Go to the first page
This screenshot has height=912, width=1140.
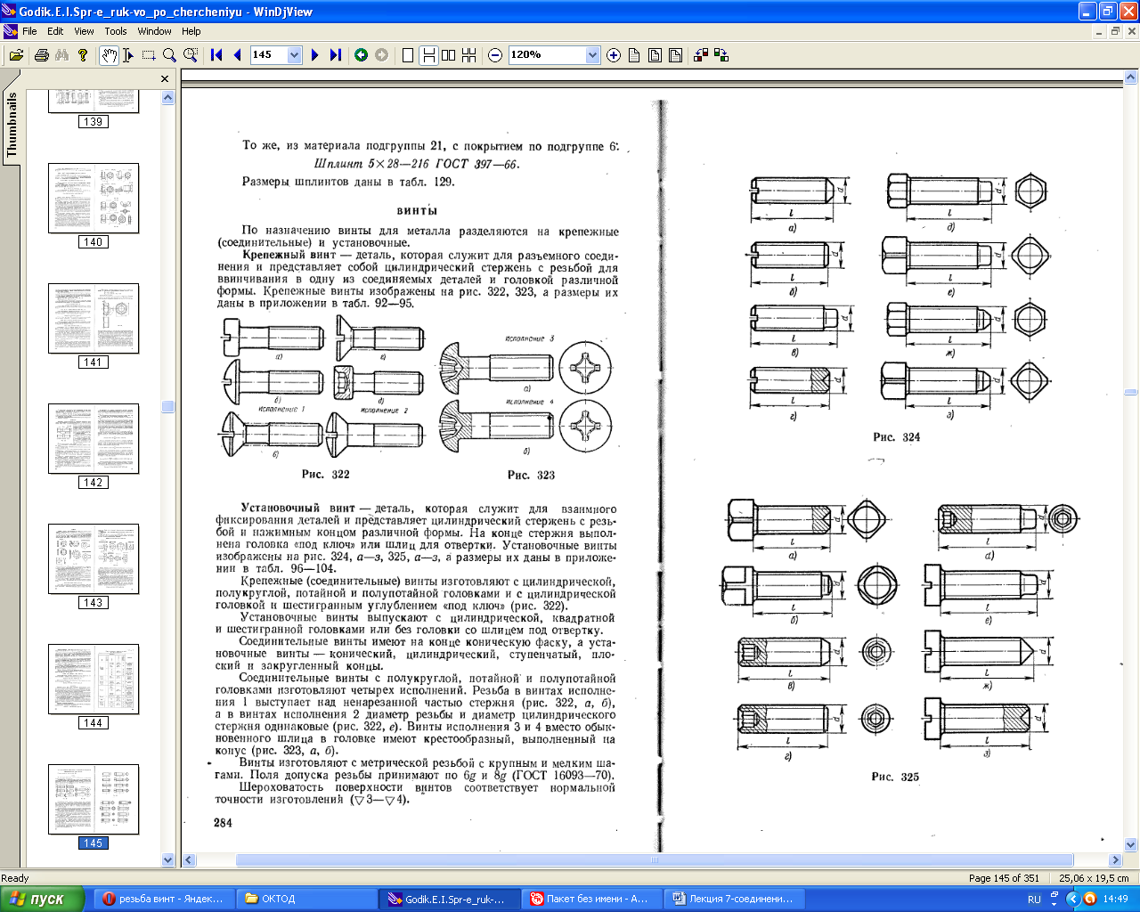tap(216, 55)
